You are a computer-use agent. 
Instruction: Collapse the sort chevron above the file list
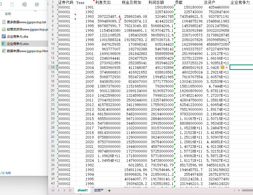(x=35, y=11)
